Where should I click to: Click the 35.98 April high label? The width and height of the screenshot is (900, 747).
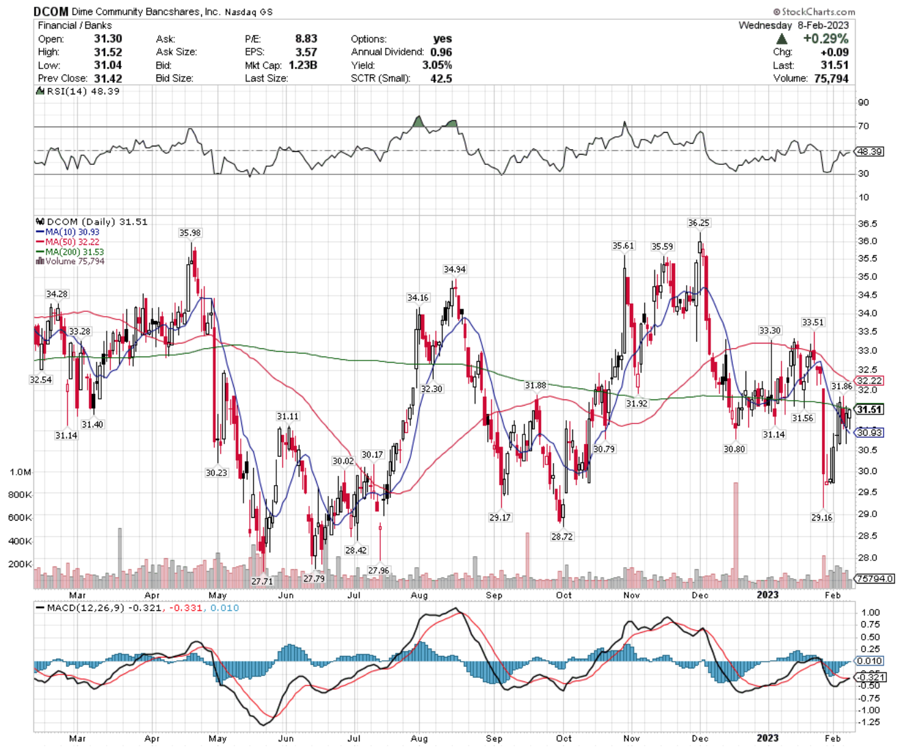tap(189, 233)
